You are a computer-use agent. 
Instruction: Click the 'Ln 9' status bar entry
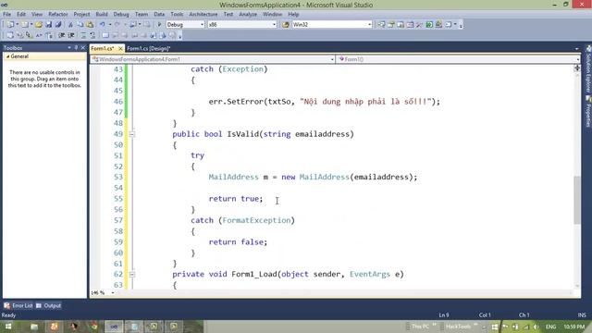point(444,314)
